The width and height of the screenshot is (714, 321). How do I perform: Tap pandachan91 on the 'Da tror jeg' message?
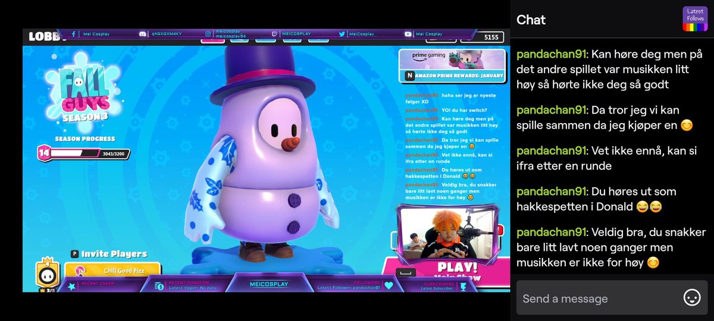[551, 110]
